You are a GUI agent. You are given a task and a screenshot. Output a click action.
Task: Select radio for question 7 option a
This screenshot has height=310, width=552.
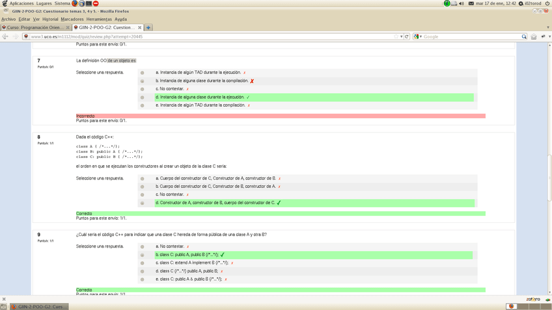(x=143, y=73)
